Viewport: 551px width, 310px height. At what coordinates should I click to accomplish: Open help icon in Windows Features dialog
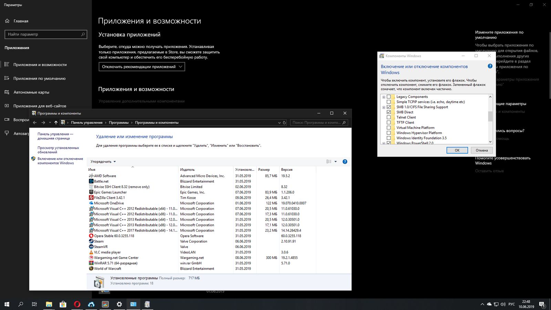490,66
